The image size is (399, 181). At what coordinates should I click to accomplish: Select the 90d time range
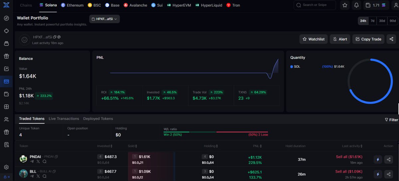coord(393,21)
